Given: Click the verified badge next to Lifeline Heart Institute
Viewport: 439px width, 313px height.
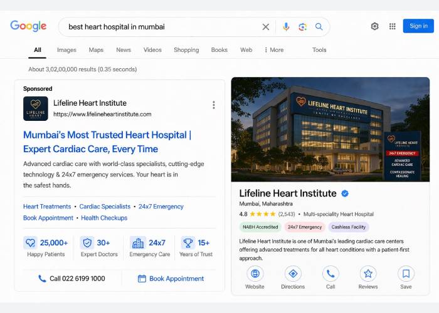Looking at the screenshot, I should [345, 193].
